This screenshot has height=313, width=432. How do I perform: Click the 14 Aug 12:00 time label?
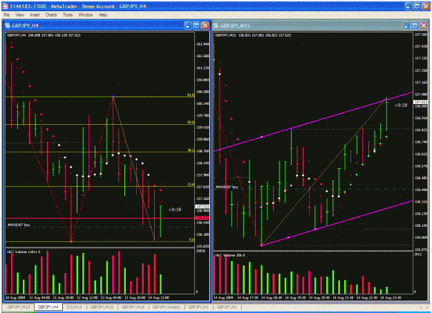[x=159, y=297]
